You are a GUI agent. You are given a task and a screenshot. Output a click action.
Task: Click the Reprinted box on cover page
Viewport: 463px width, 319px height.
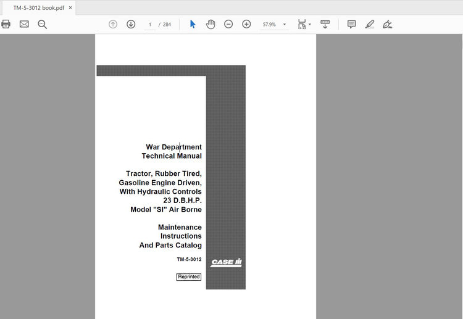pos(189,277)
